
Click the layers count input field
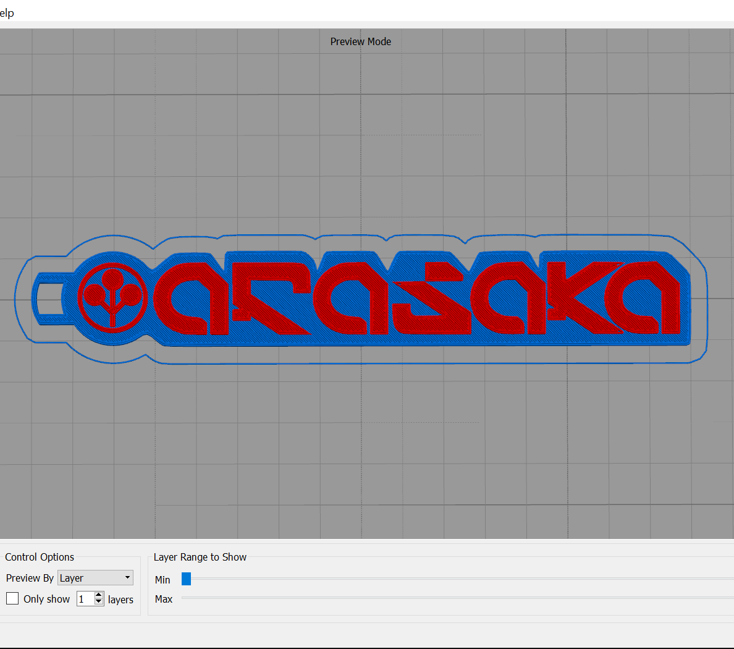85,598
